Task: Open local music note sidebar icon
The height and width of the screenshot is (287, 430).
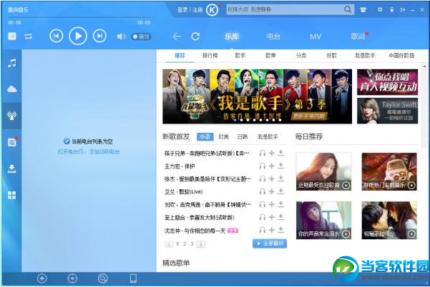Action: click(11, 64)
